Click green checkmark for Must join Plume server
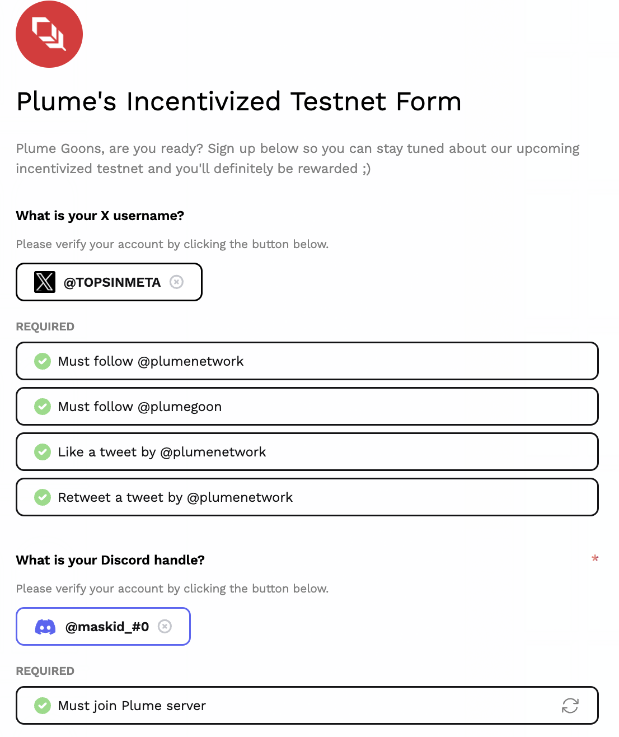 tap(43, 706)
